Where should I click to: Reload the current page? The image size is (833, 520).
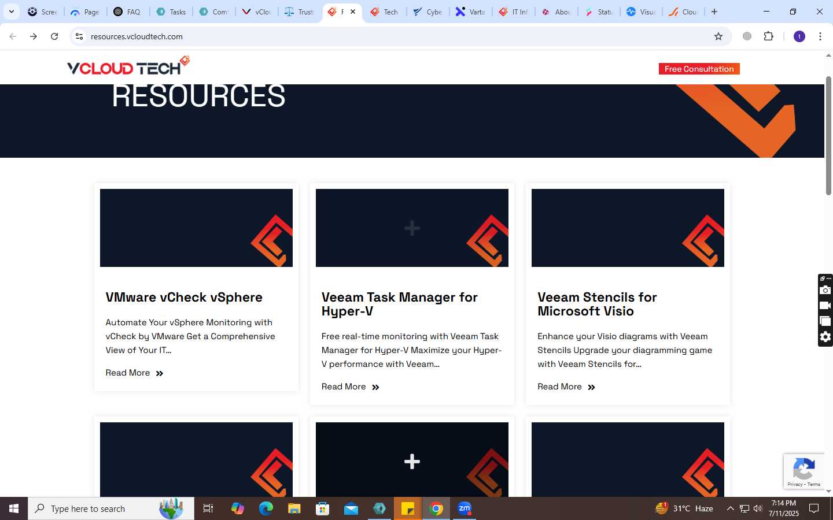tap(54, 36)
